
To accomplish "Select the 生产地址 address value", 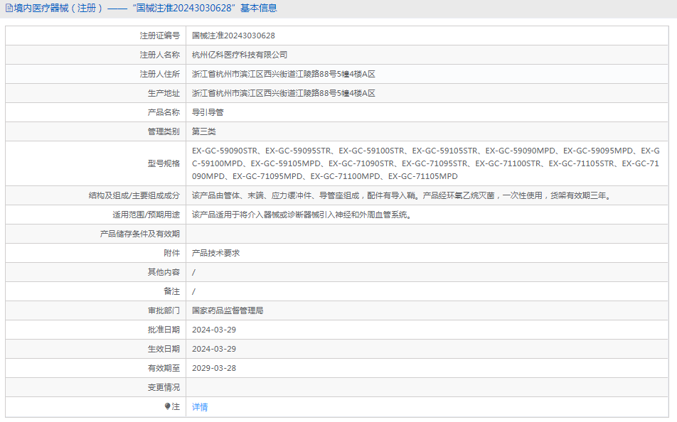I will click(x=284, y=93).
